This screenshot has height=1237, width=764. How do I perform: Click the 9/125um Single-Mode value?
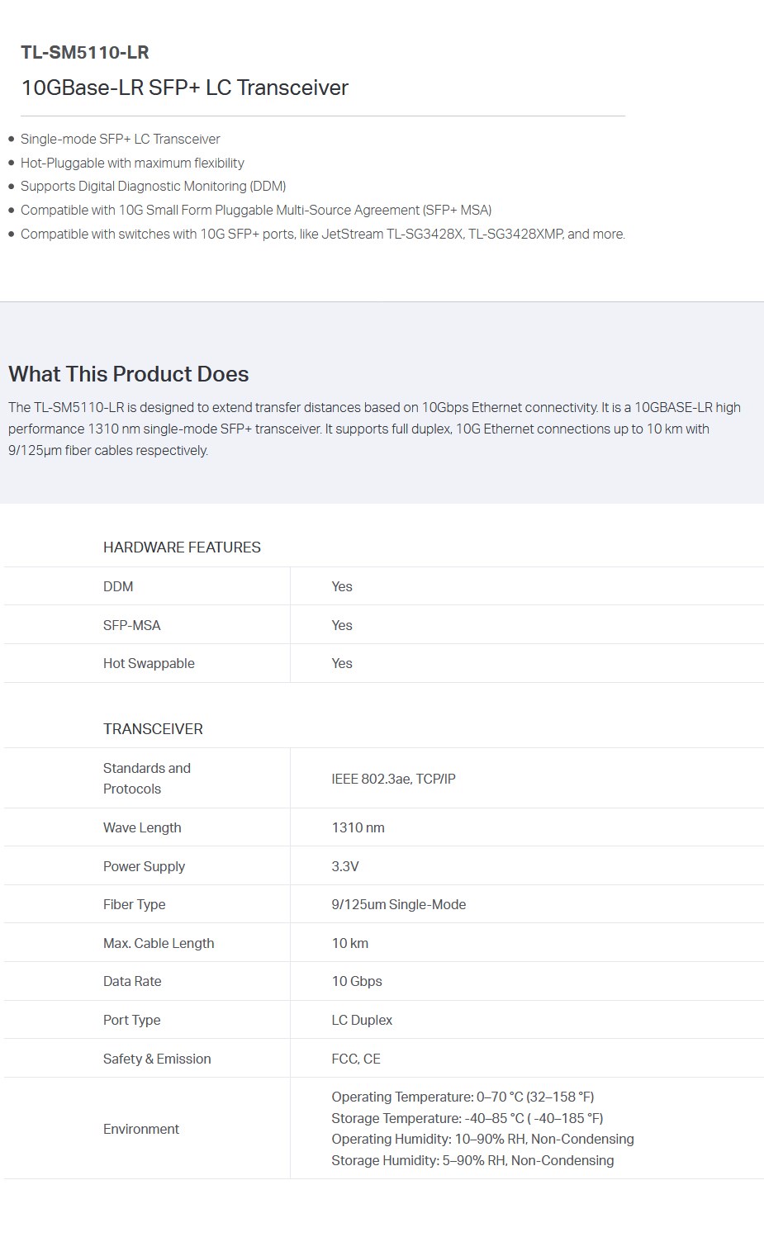pyautogui.click(x=399, y=904)
